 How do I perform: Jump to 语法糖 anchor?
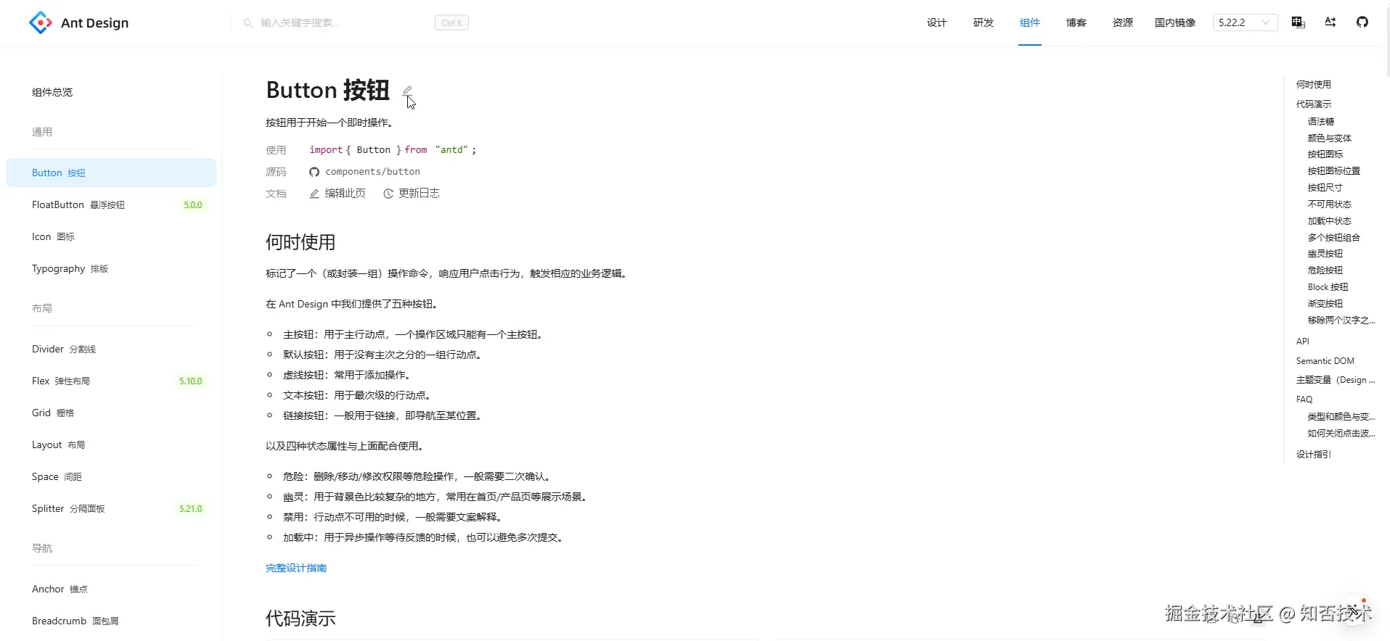click(1321, 122)
